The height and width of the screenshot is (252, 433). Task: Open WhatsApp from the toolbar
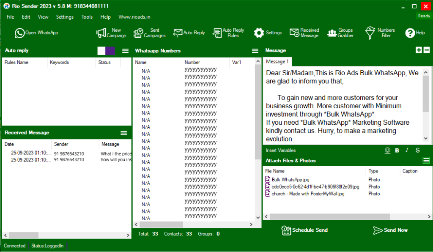pos(36,33)
